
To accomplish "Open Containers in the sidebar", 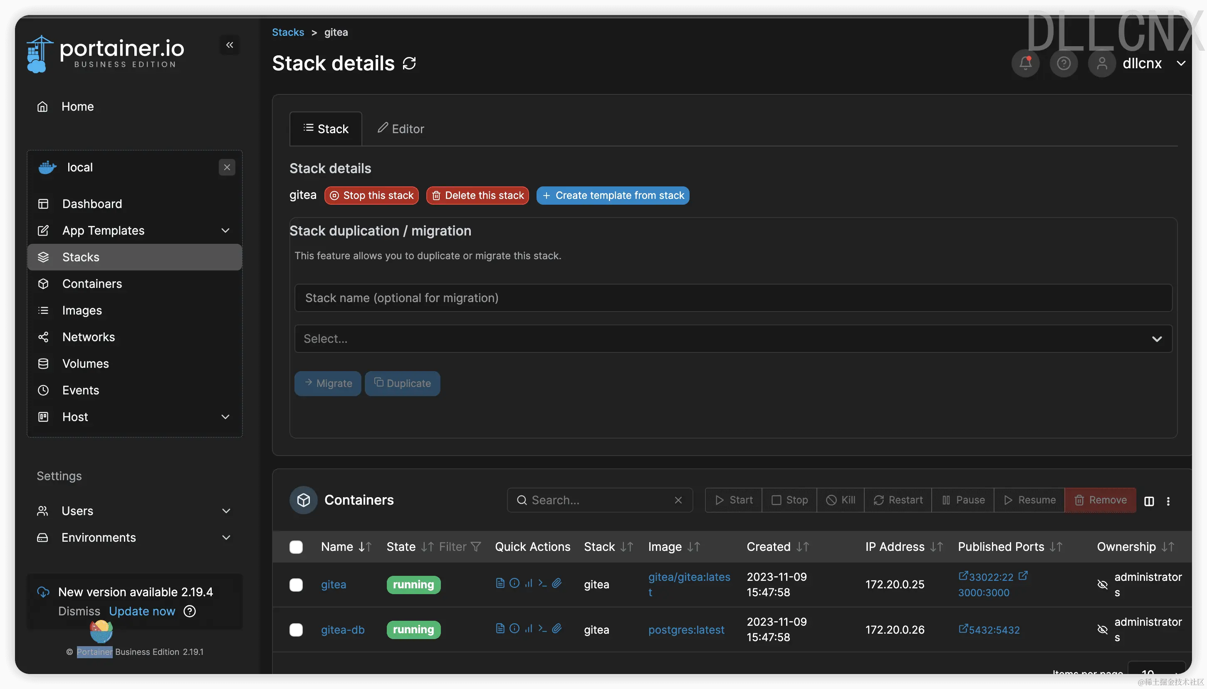I will [92, 283].
